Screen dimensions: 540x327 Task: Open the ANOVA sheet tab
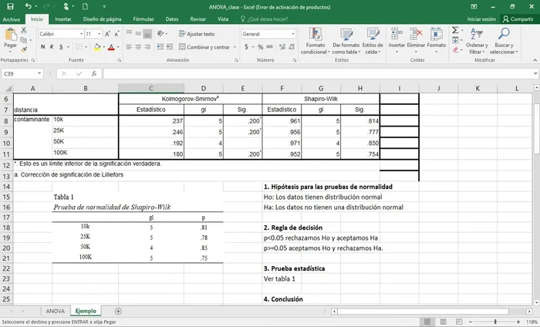point(55,311)
